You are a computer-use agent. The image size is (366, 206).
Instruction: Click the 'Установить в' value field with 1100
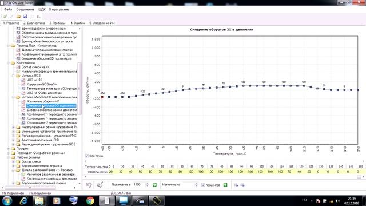(139, 185)
